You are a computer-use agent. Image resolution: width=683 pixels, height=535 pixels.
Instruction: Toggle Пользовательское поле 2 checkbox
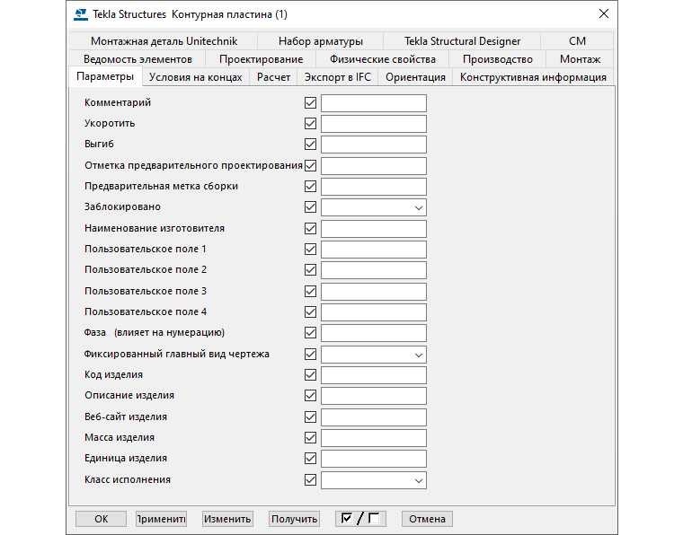coord(311,270)
